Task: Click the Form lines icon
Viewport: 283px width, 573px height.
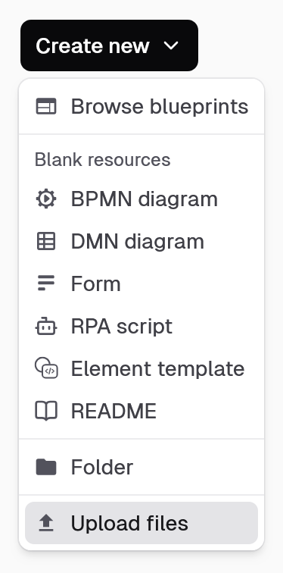Action: click(46, 283)
